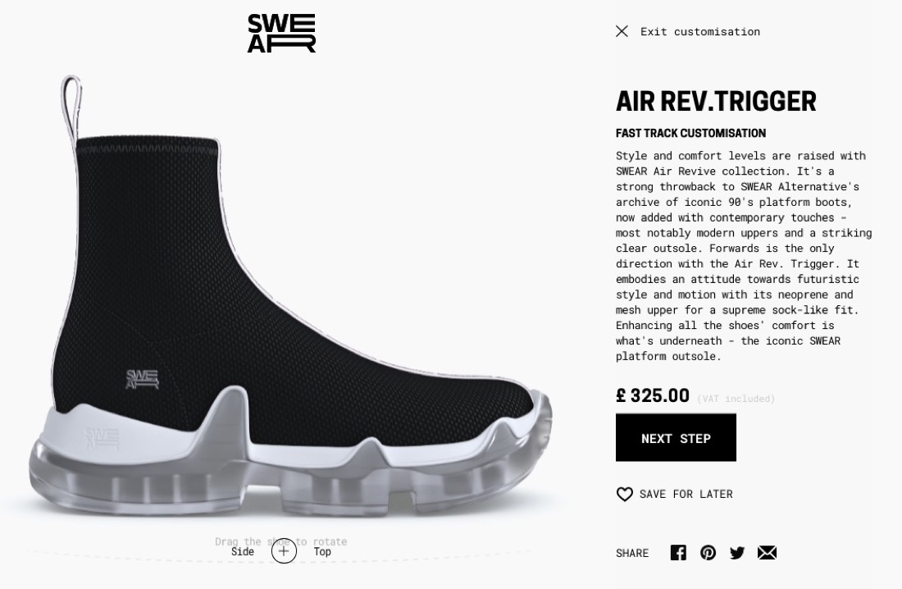Click the SWEAR logo at the top
This screenshot has height=589, width=902.
[281, 34]
